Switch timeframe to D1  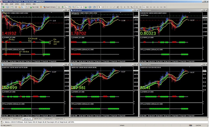pos(158,7)
